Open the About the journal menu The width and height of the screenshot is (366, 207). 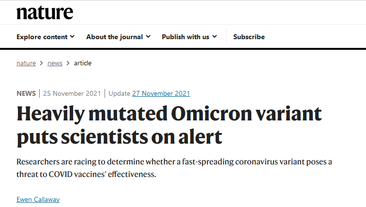[118, 37]
